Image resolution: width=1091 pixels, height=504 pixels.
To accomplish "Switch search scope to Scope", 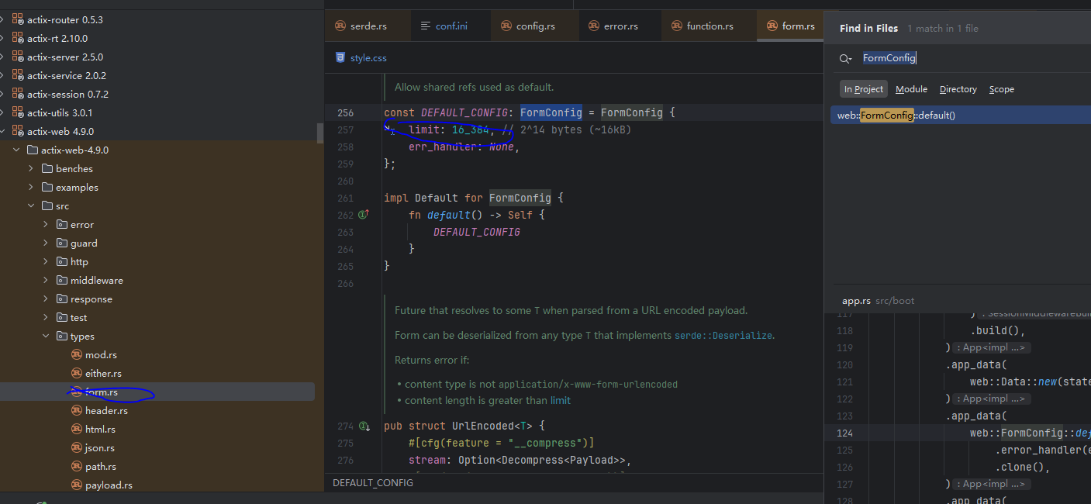I will coord(1002,89).
